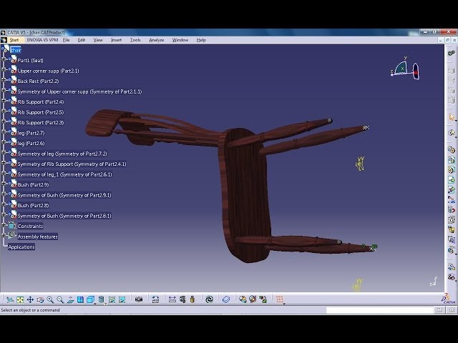This screenshot has height=343, width=458.
Task: Select Symmetry of Bush (Symmetry of Part2.9.1)
Action: point(64,195)
